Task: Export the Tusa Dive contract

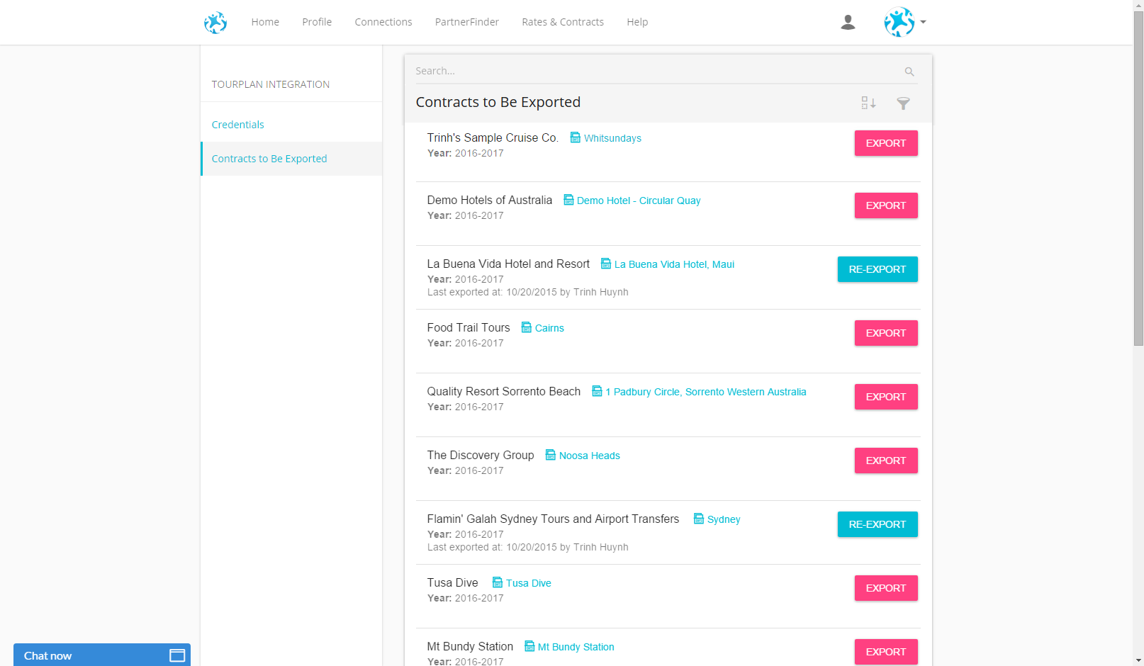Action: [886, 588]
